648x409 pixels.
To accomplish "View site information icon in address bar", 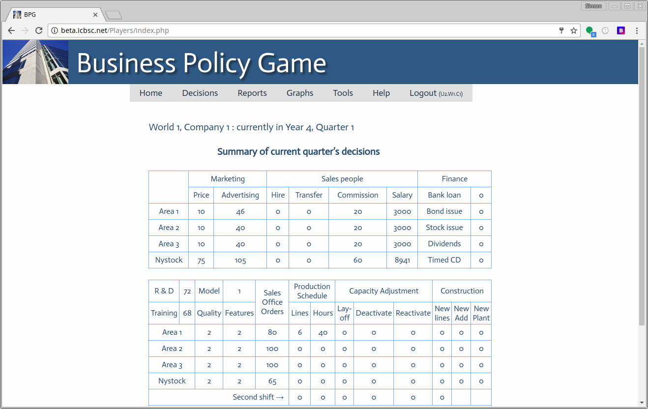I will coord(55,30).
